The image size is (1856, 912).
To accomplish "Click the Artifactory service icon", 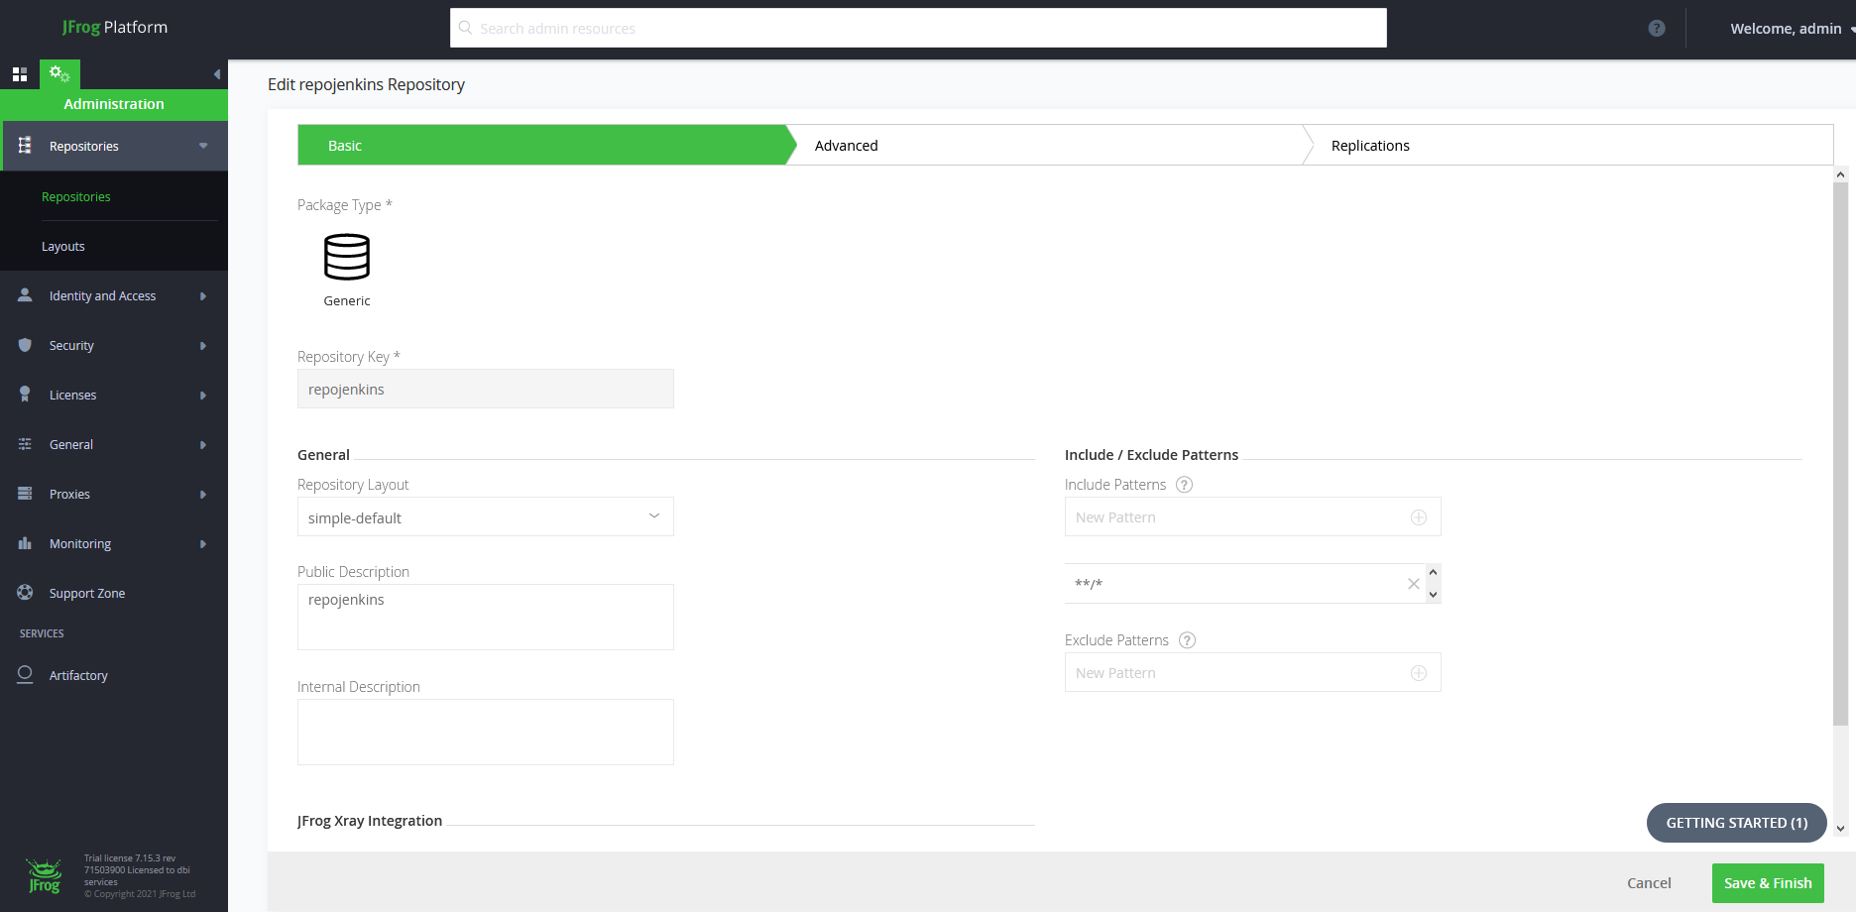I will 25,675.
